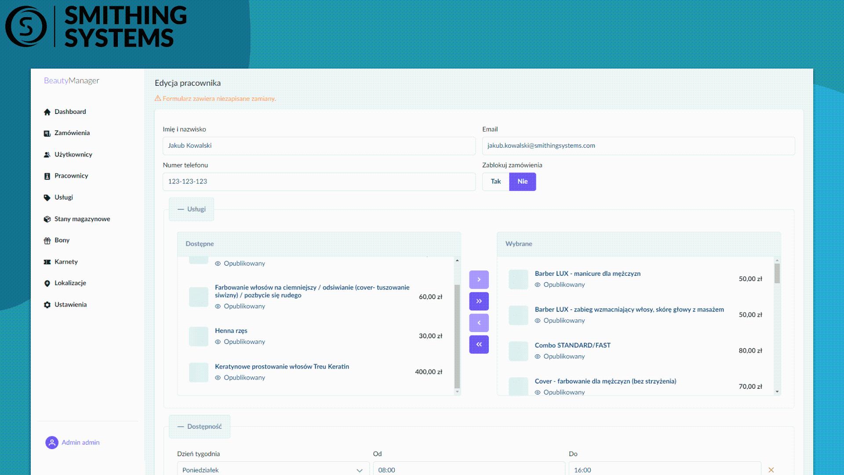The image size is (844, 475).
Task: Open Dashboard in the sidebar
Action: point(70,112)
